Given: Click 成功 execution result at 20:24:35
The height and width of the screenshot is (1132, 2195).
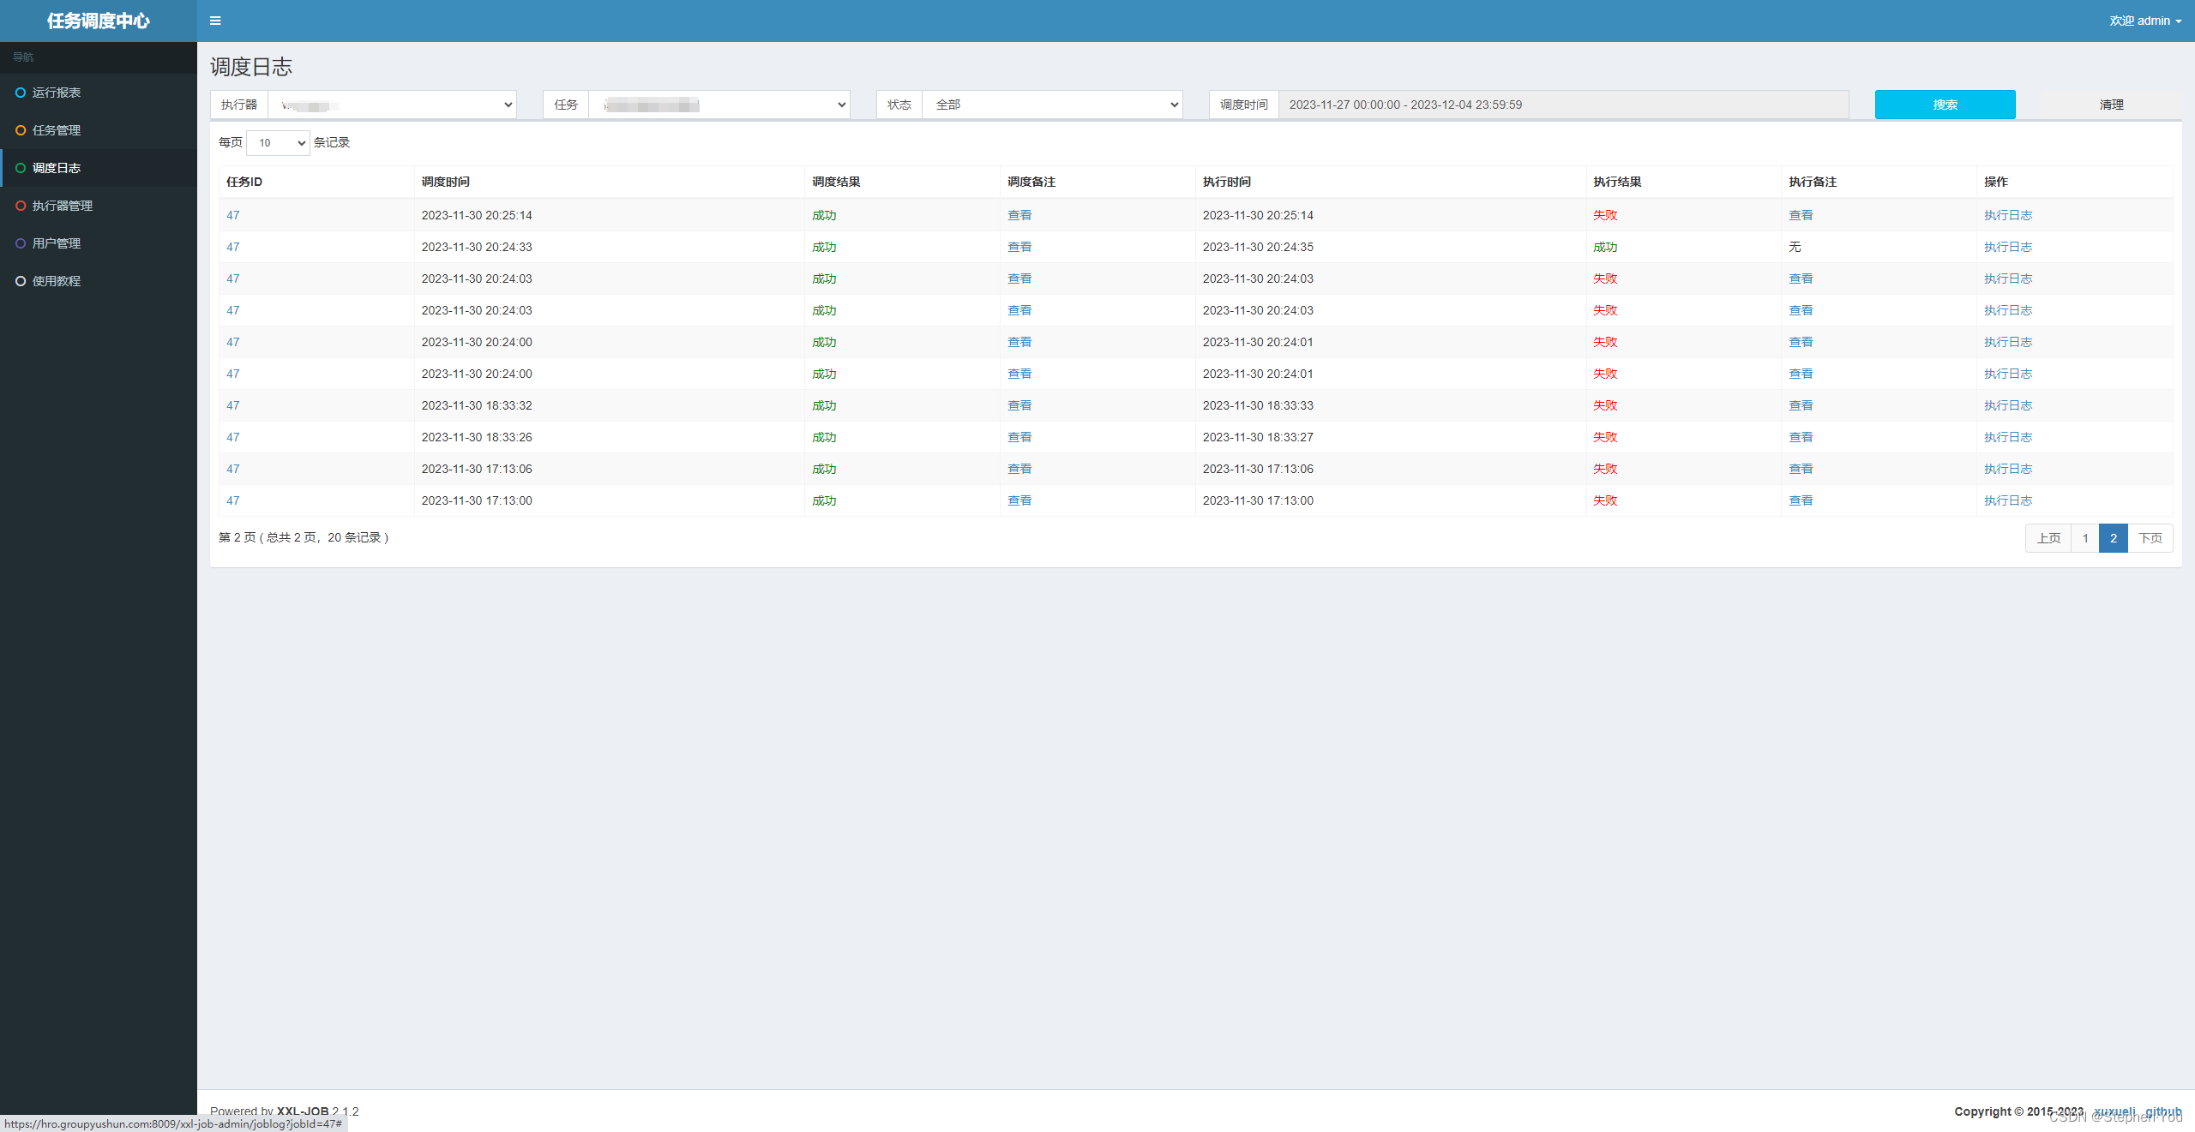Looking at the screenshot, I should click(x=1605, y=247).
